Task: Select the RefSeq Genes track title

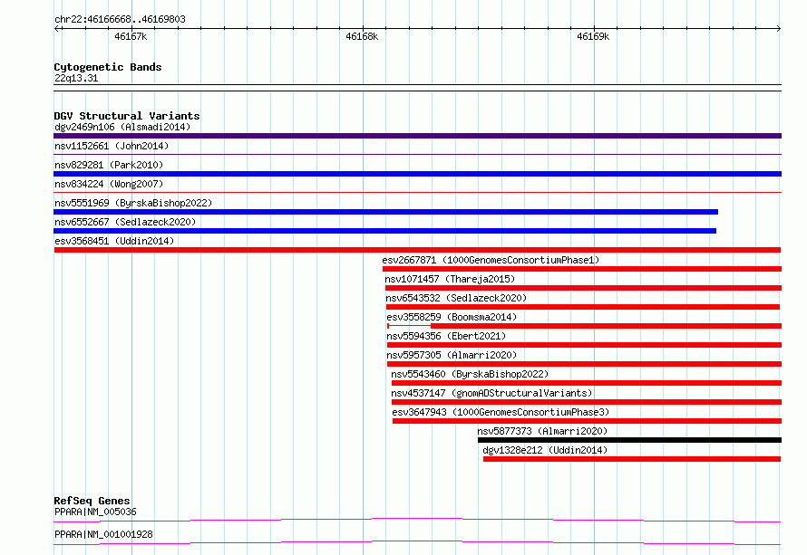Action: 92,501
